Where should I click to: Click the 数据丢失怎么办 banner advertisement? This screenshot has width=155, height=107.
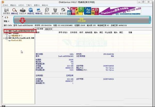(x=83, y=11)
